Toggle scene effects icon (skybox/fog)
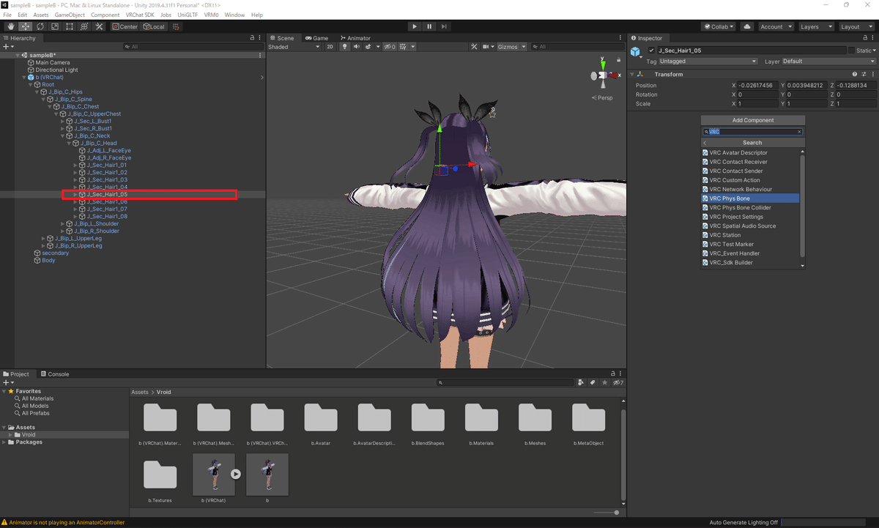Screen dimensions: 879x528 click(368, 47)
